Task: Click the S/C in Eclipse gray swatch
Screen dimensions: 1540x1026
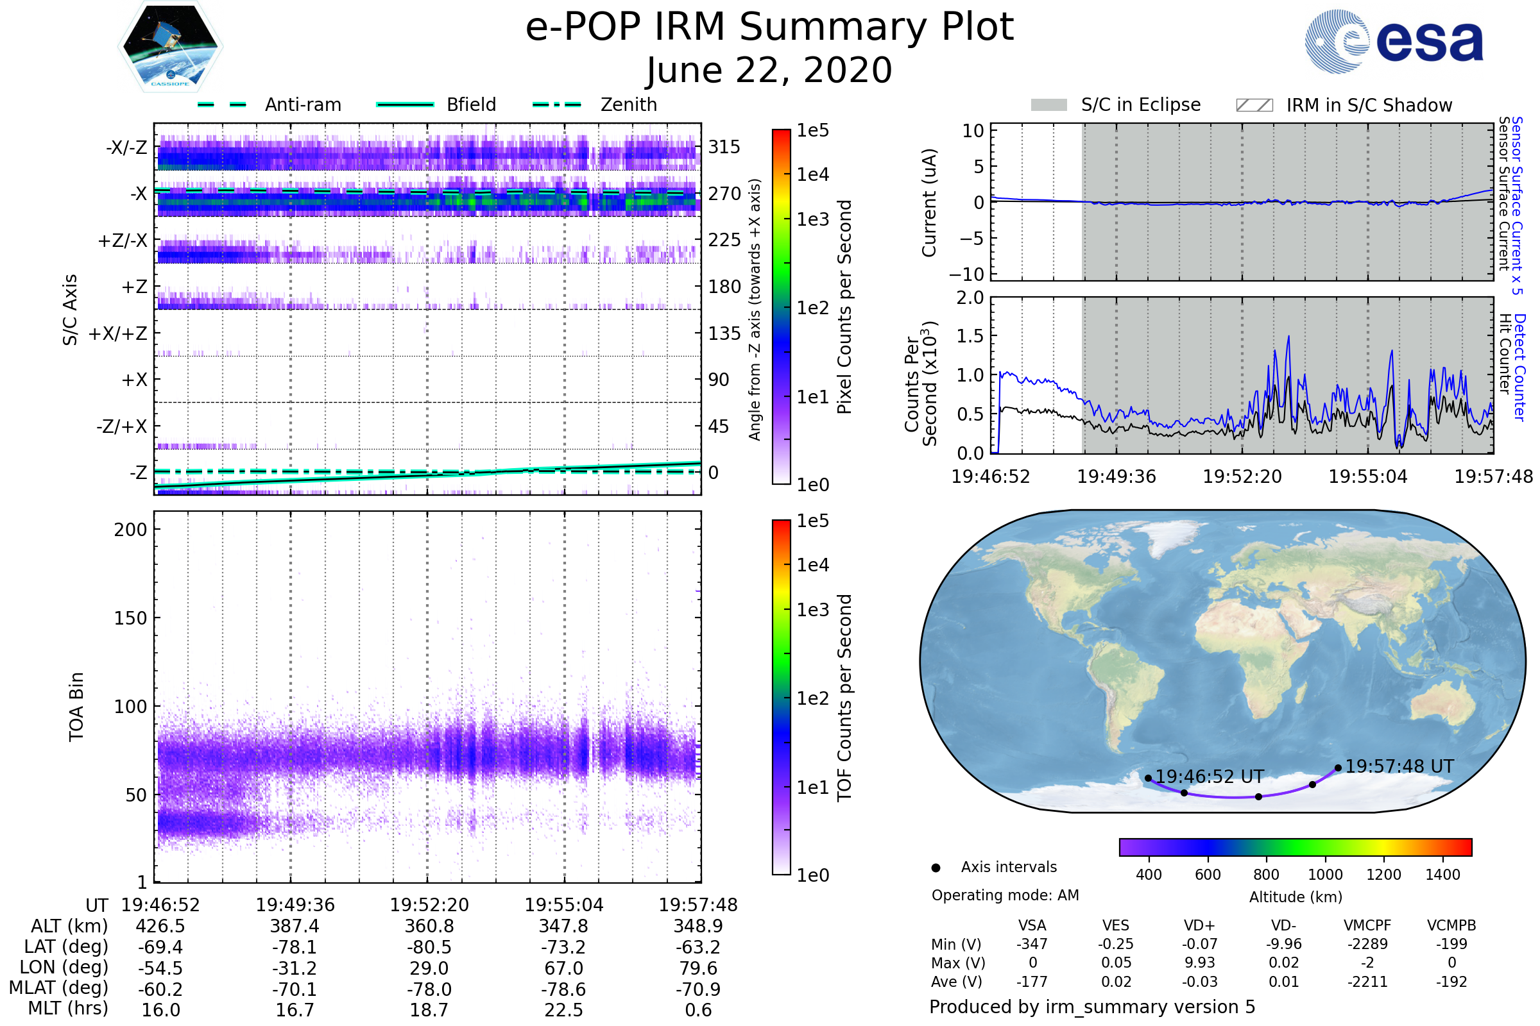Action: 1048,105
